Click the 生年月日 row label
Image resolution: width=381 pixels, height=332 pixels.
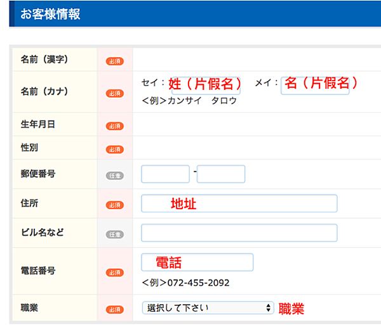click(x=38, y=125)
